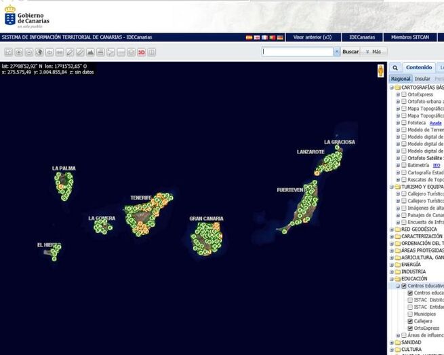
Task: Expand the SANIDAD folder
Action: pyautogui.click(x=391, y=343)
